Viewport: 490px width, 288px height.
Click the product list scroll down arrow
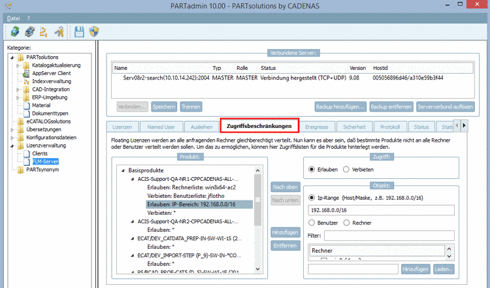click(258, 269)
